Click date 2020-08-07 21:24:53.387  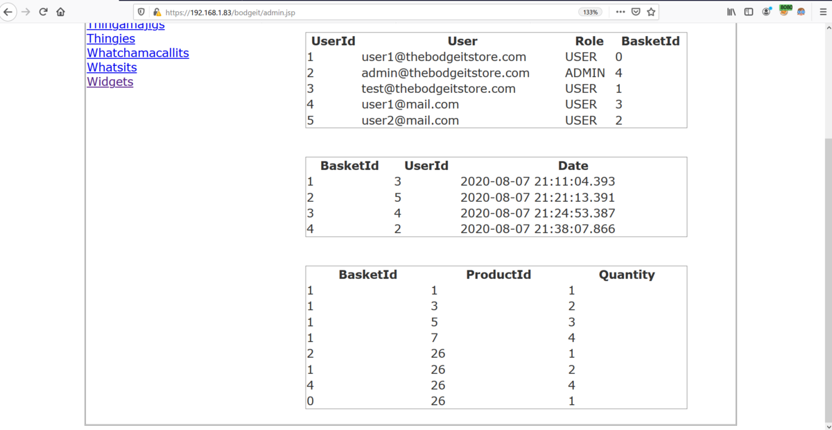click(537, 213)
